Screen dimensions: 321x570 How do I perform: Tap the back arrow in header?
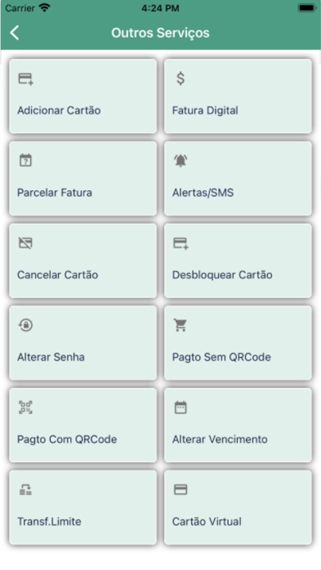[x=15, y=33]
